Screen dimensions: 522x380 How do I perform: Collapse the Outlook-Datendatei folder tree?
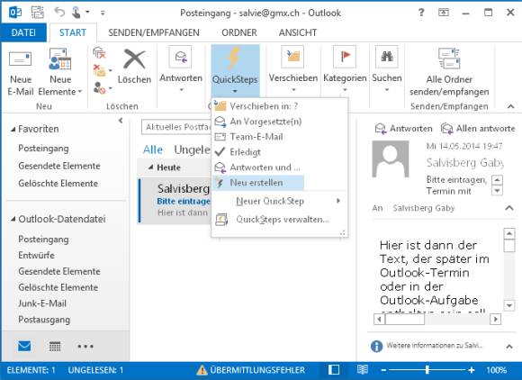(x=13, y=219)
